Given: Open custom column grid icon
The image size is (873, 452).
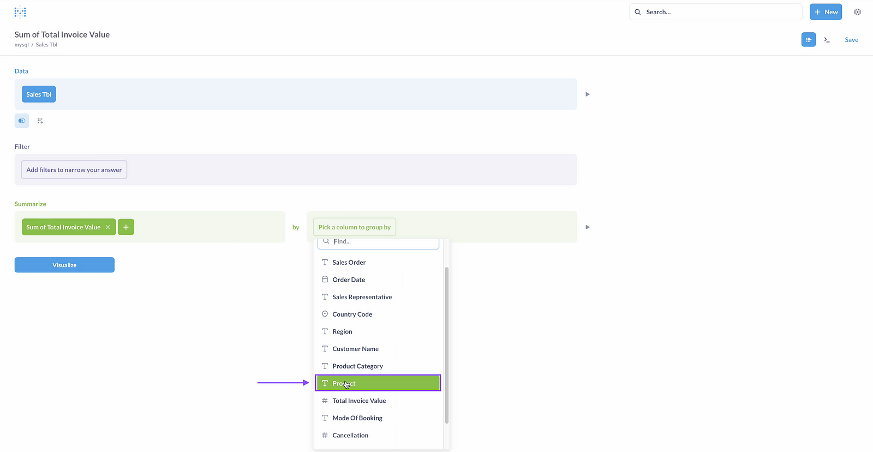Looking at the screenshot, I should [40, 121].
